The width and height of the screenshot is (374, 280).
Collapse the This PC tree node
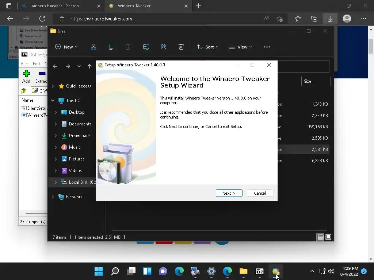53,101
